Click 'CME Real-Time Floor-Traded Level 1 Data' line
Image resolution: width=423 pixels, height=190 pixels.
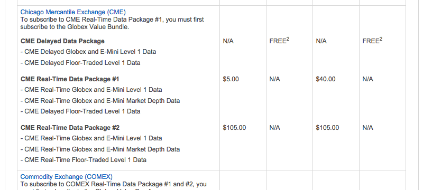coord(84,160)
